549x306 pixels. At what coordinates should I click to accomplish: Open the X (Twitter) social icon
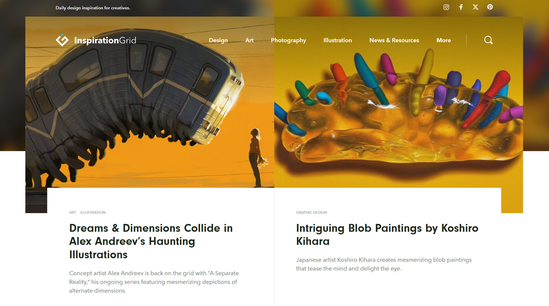[476, 7]
